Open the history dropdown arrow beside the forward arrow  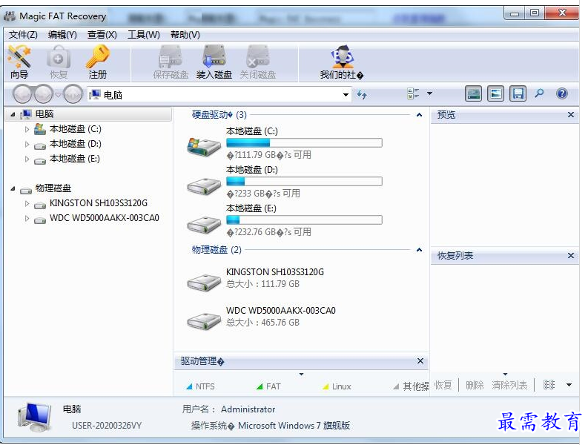(58, 94)
